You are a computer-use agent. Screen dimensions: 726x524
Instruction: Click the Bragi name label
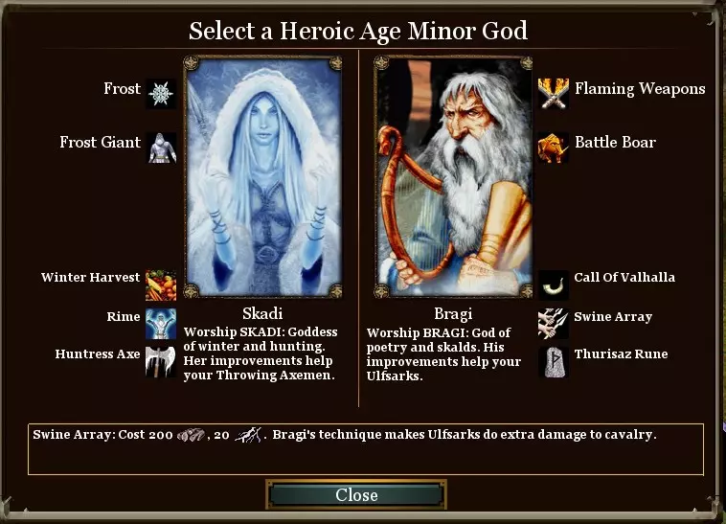453,314
